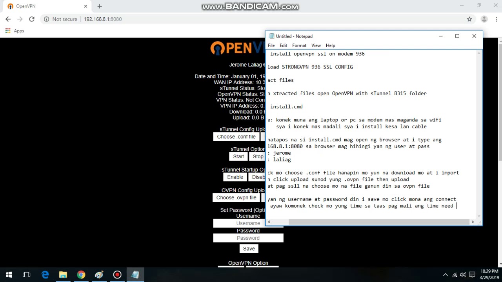Open Notepad's File menu

(271, 45)
